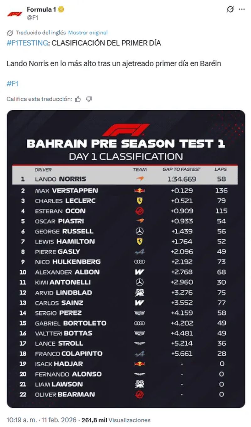Click 'Mostrar original' link
This screenshot has width=251, height=427.
point(88,32)
